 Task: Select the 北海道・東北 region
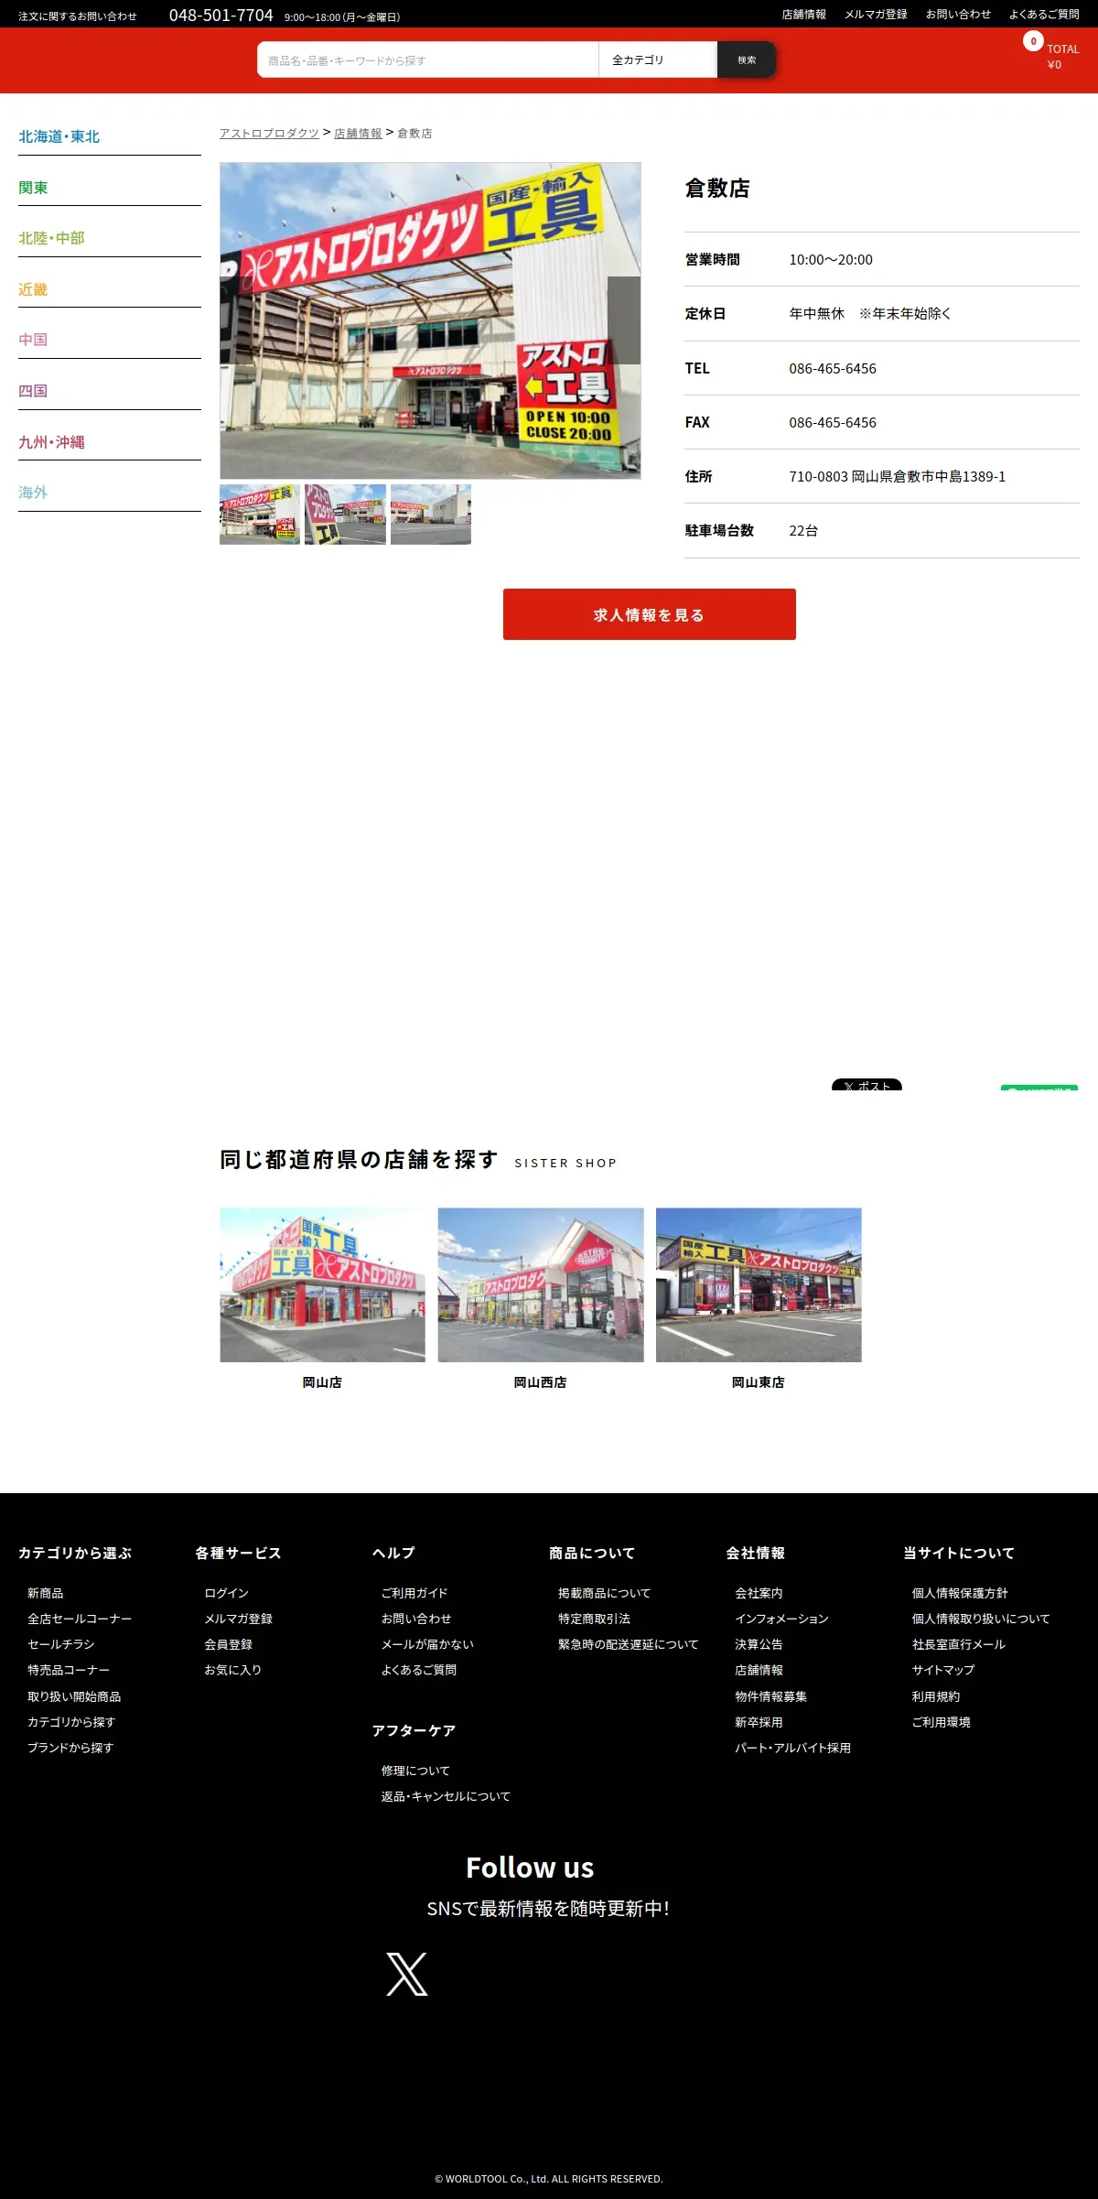click(59, 136)
